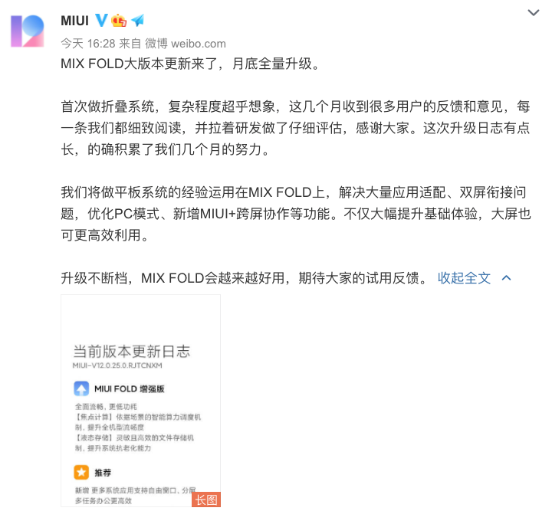Click the blue MIUI FOLD upgrade arrow icon

tap(81, 388)
